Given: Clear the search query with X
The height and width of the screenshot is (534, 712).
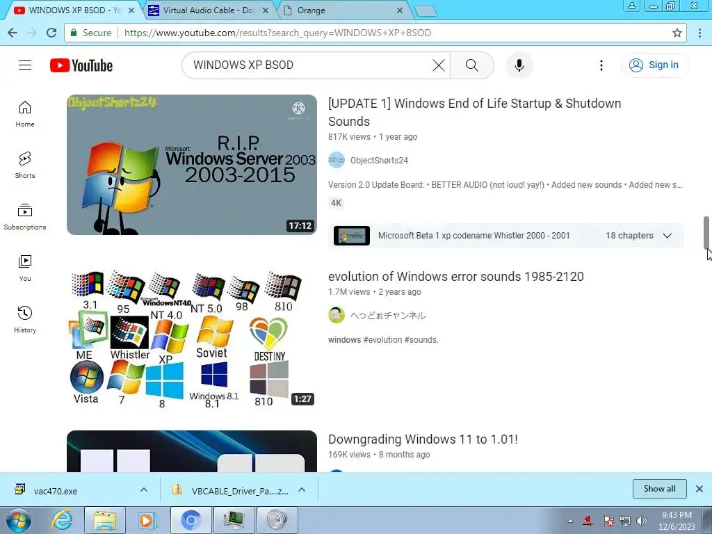Looking at the screenshot, I should tap(439, 65).
